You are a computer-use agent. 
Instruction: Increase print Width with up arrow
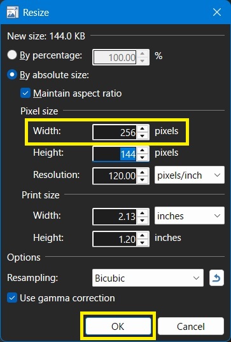pyautogui.click(x=143, y=213)
